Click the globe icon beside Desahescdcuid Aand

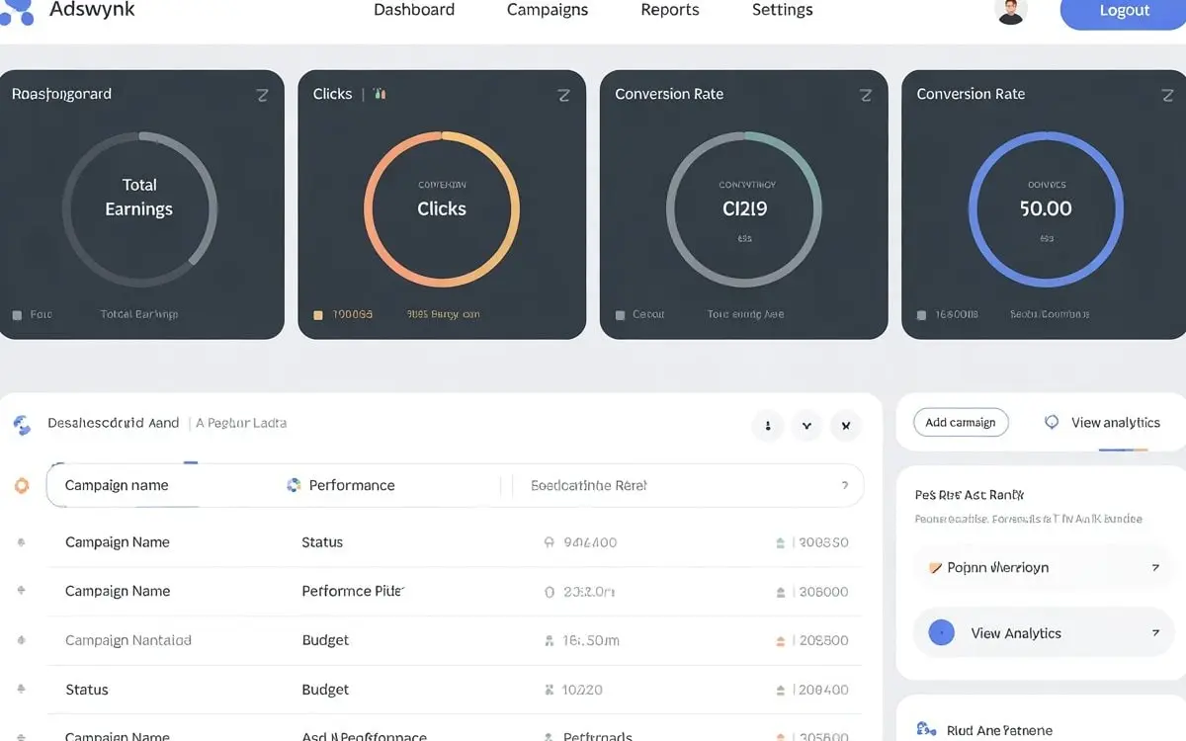click(x=22, y=425)
